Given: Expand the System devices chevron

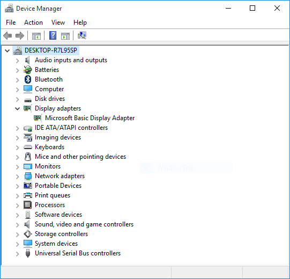Looking at the screenshot, I should click(x=18, y=244).
